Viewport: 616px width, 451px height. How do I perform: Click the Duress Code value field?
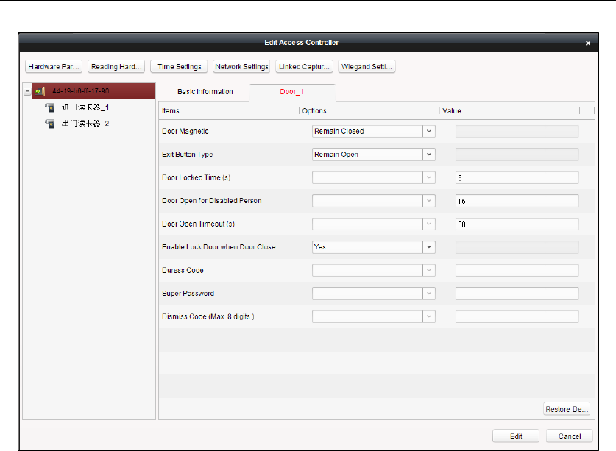pos(517,270)
